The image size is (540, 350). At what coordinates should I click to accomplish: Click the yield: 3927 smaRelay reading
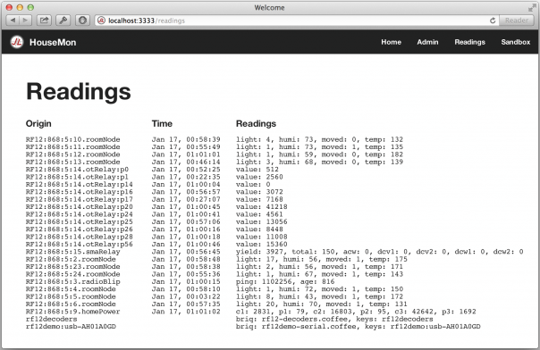[379, 252]
